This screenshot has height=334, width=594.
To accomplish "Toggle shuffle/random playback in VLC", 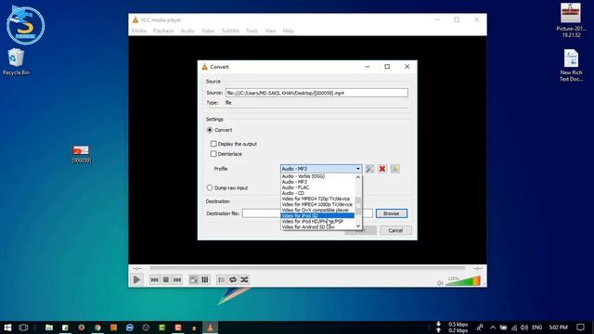I will (x=244, y=280).
